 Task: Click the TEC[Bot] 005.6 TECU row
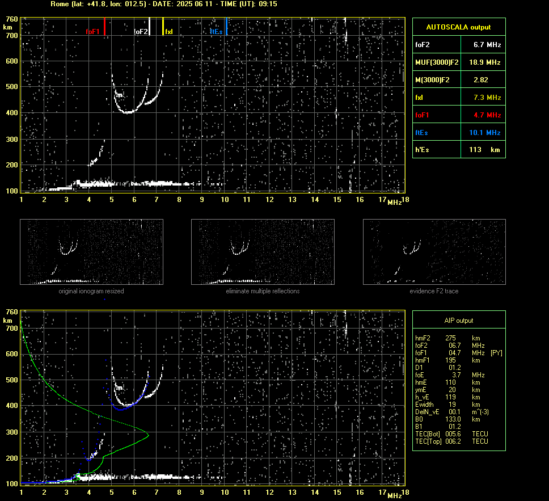451,433
